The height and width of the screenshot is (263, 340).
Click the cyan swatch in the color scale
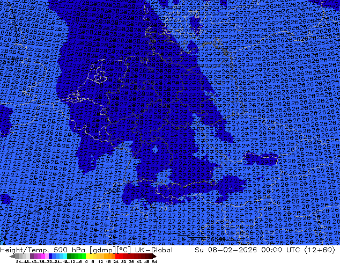pos(65,256)
